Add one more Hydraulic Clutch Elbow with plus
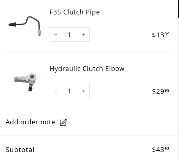This screenshot has height=160, width=179. pos(84,91)
